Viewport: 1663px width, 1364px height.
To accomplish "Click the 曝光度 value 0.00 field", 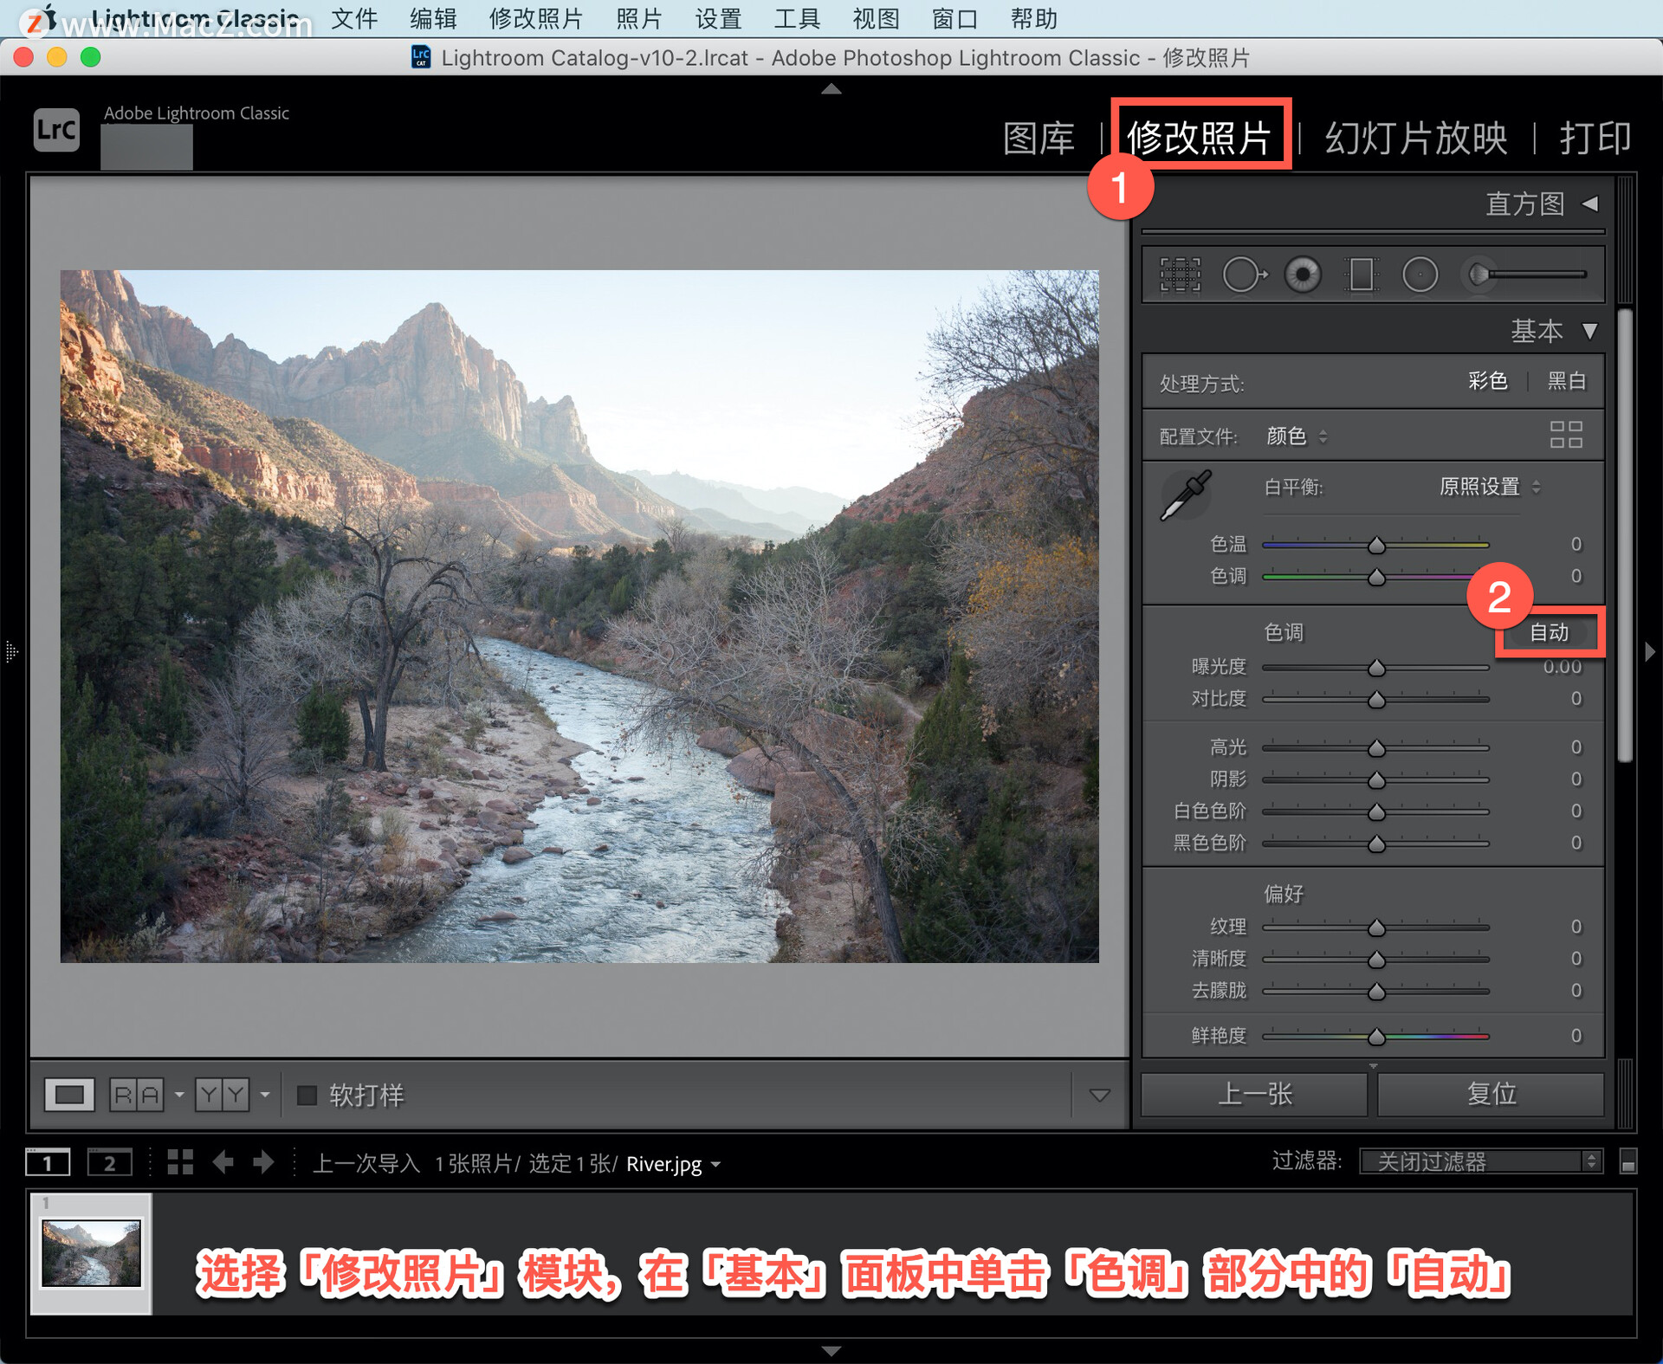I will click(1562, 667).
